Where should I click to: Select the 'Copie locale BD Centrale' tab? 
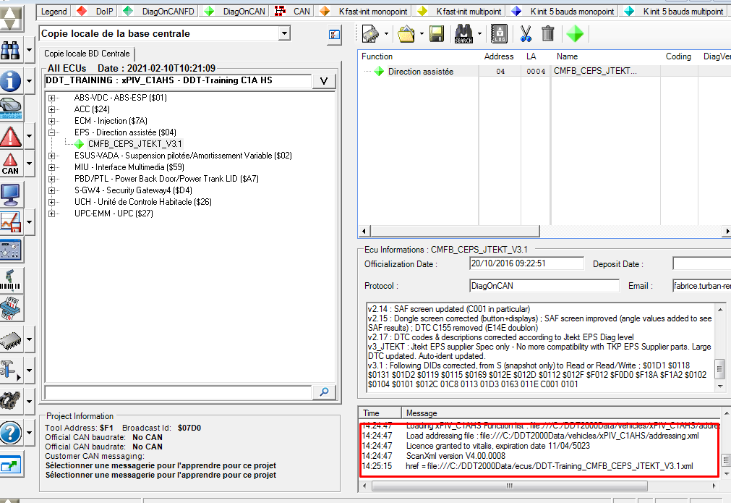(87, 54)
